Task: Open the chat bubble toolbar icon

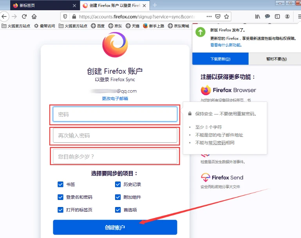Action: pyautogui.click(x=267, y=16)
